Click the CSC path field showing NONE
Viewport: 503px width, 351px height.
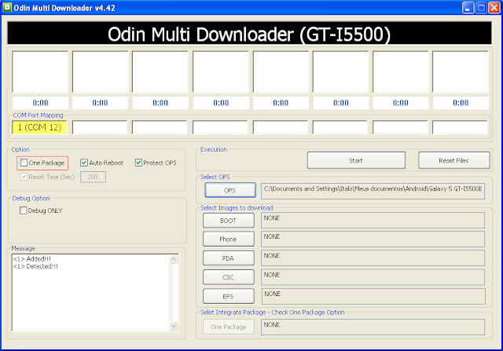pos(373,277)
